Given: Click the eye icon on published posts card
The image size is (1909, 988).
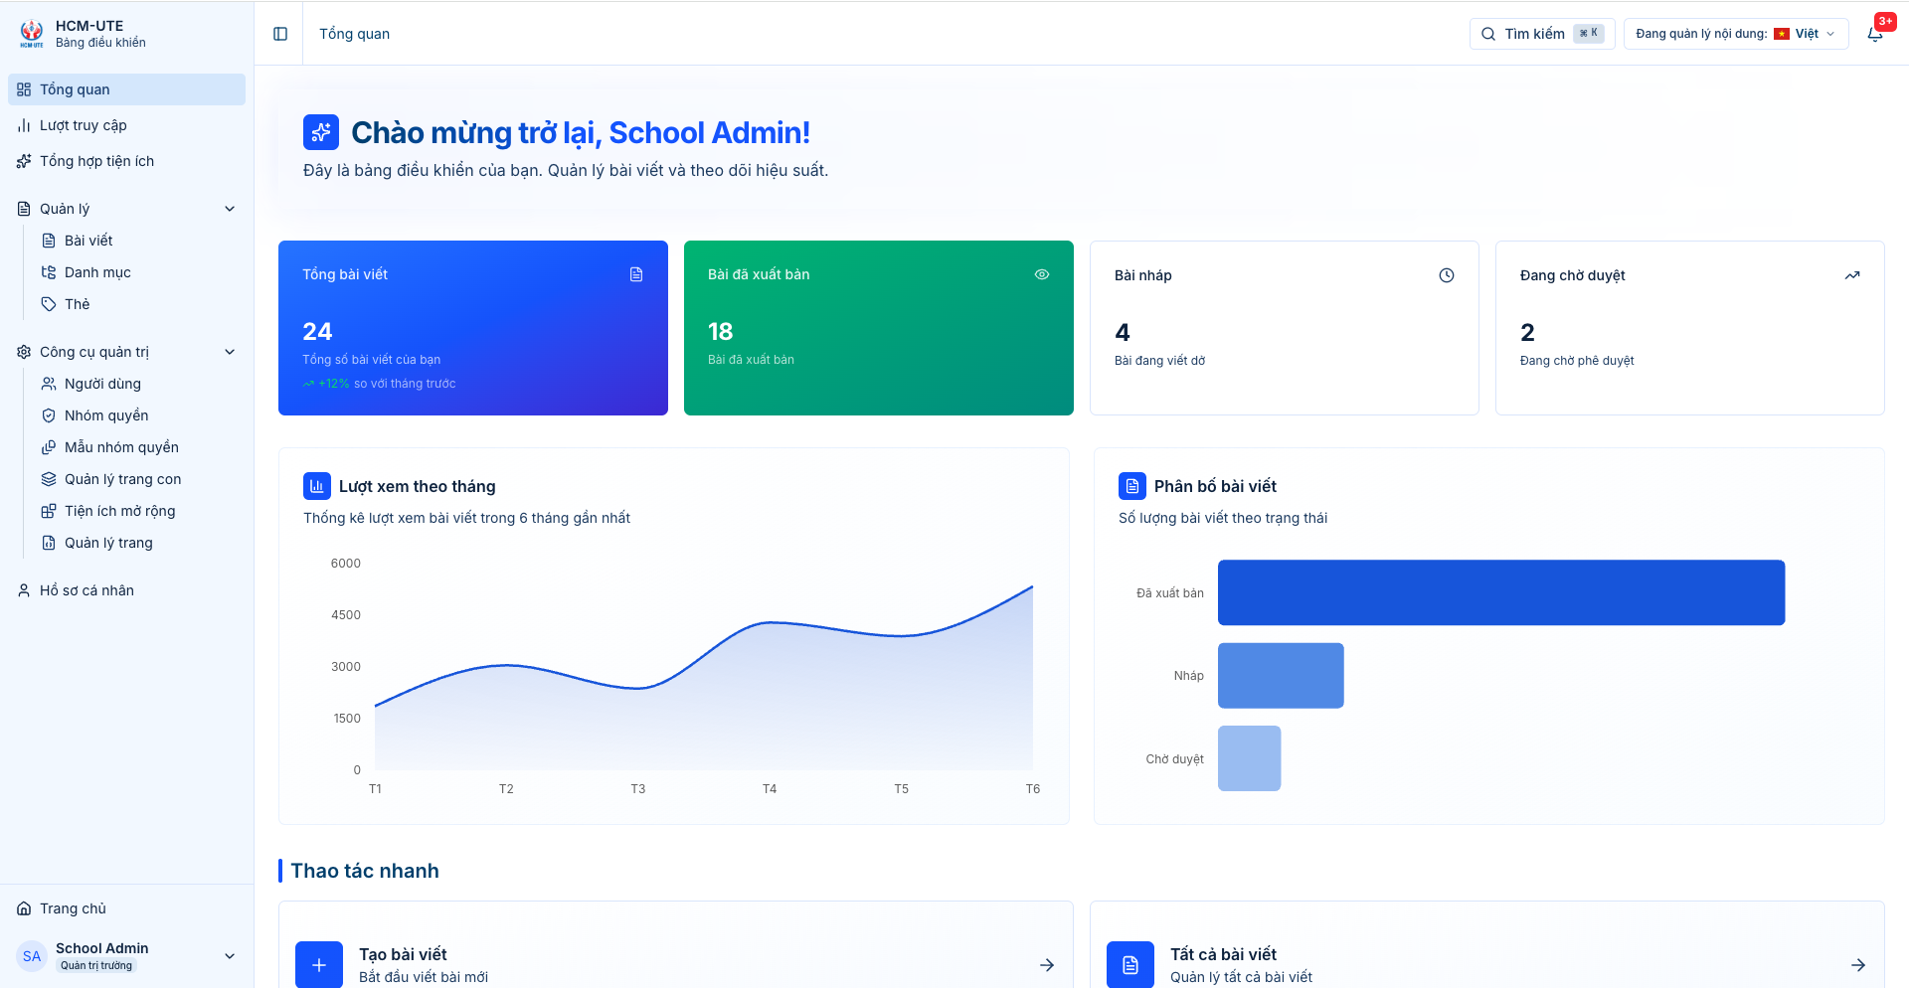Looking at the screenshot, I should (1042, 274).
